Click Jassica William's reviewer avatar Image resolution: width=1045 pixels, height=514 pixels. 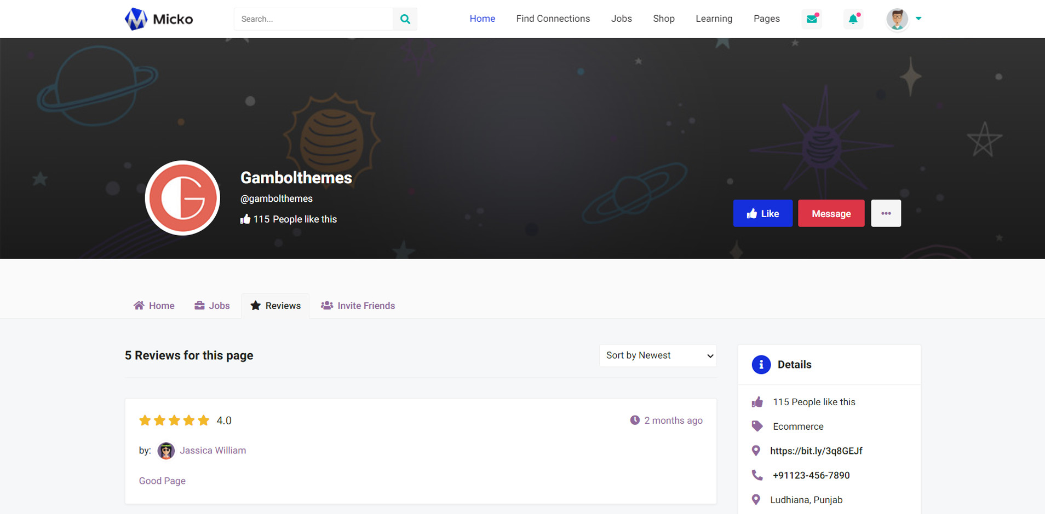[x=166, y=451]
